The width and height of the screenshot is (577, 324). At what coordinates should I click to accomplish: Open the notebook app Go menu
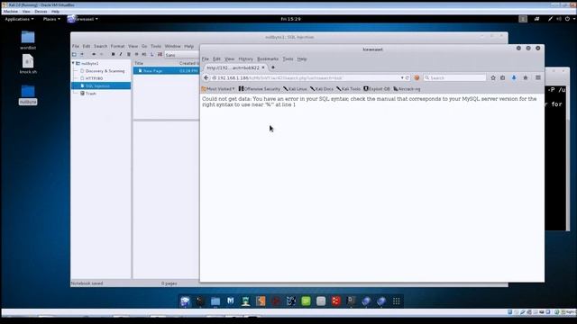[144, 46]
